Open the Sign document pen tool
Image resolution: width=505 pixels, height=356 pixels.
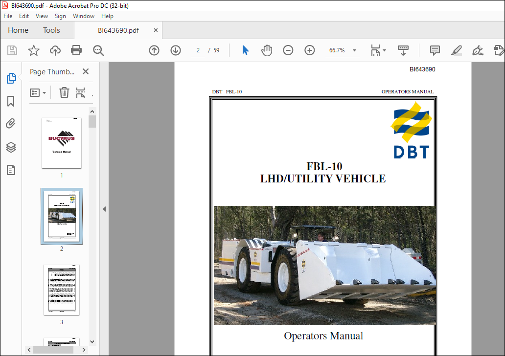point(478,50)
